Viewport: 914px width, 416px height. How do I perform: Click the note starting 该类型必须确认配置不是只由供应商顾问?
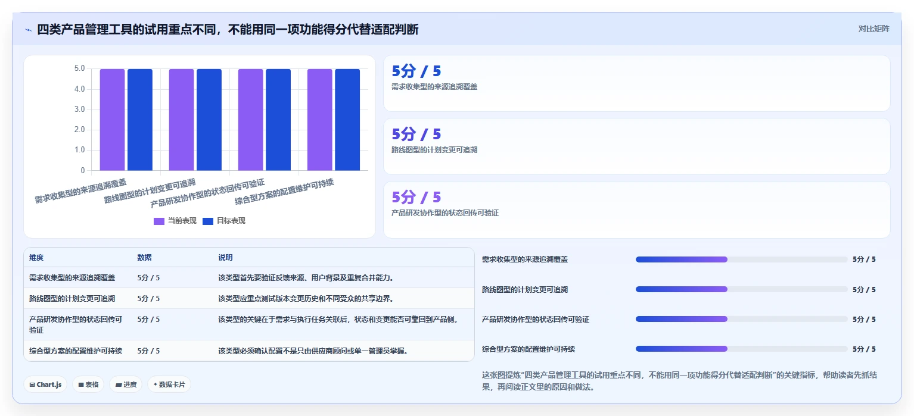[313, 351]
